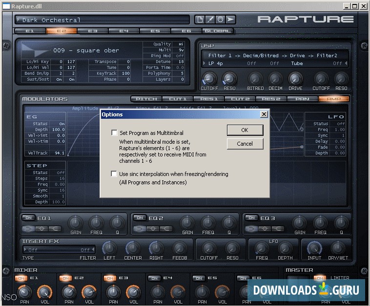The image size is (370, 306).
Task: Toggle the EQ 1 ON switch
Action: click(29, 218)
